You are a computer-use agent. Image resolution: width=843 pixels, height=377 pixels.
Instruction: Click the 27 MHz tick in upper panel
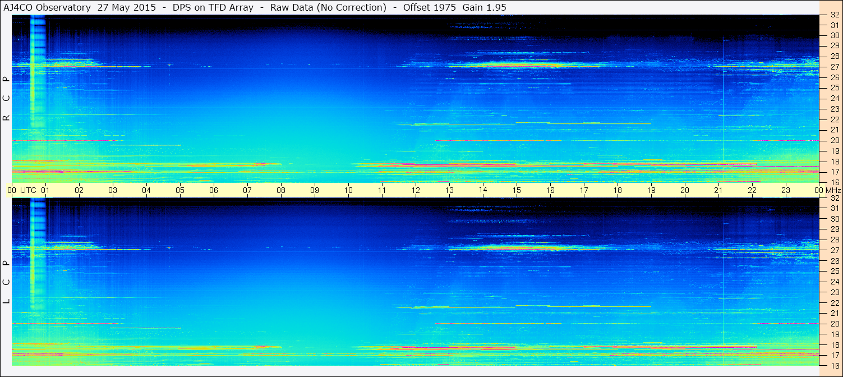click(834, 67)
